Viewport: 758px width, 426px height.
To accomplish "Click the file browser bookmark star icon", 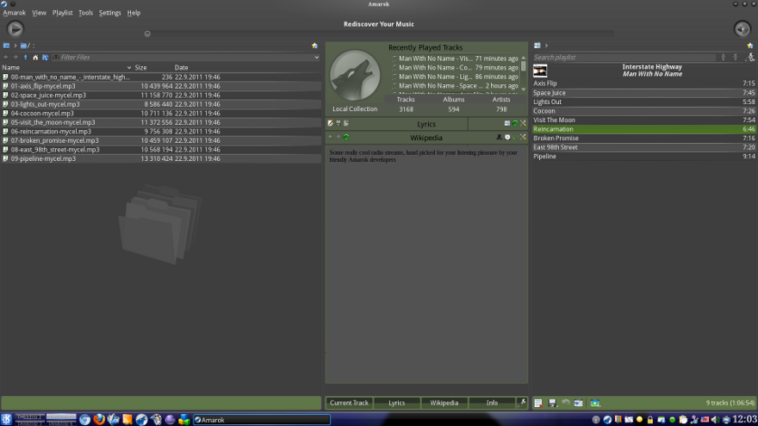I will (314, 46).
